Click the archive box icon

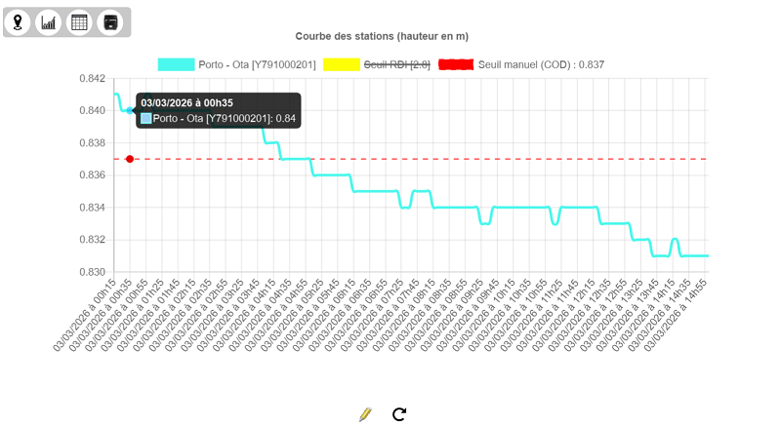pos(109,21)
